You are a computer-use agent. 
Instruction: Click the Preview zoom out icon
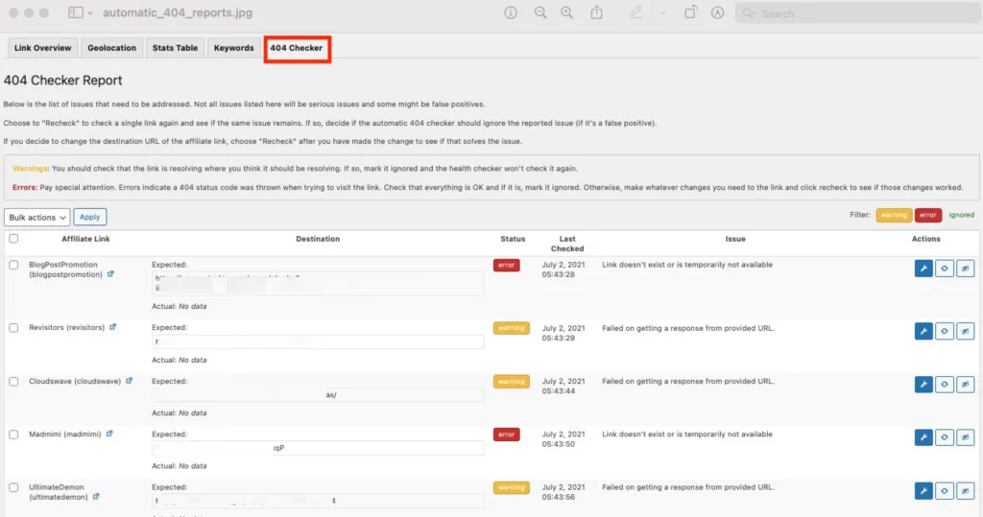(x=540, y=13)
